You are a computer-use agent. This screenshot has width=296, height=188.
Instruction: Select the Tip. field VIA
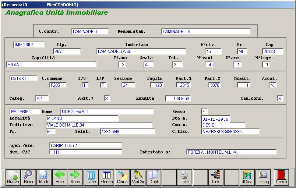(x=67, y=51)
